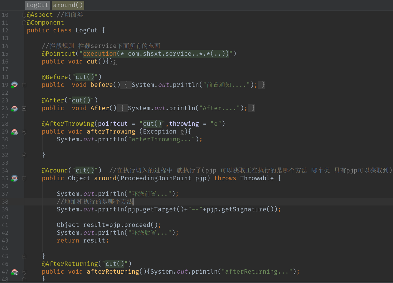Screen dimensions: 393x283
Task: Collapse fold marker at @Component annotation
Action: click(x=24, y=22)
